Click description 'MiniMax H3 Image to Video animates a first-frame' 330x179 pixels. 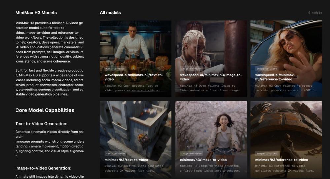[x=210, y=168]
